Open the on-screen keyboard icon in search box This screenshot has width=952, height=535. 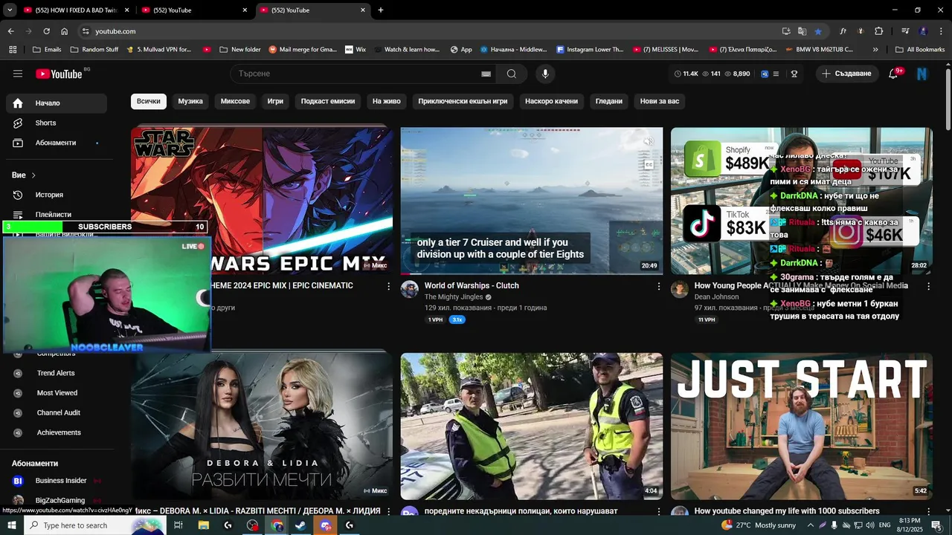click(486, 74)
